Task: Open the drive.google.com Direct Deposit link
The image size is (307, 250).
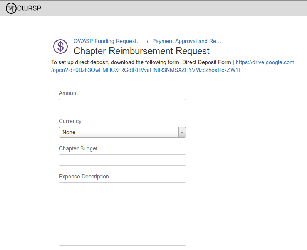Action: tap(265, 62)
